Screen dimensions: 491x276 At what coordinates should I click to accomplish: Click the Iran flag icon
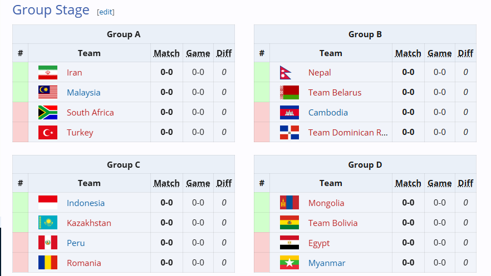(x=48, y=73)
